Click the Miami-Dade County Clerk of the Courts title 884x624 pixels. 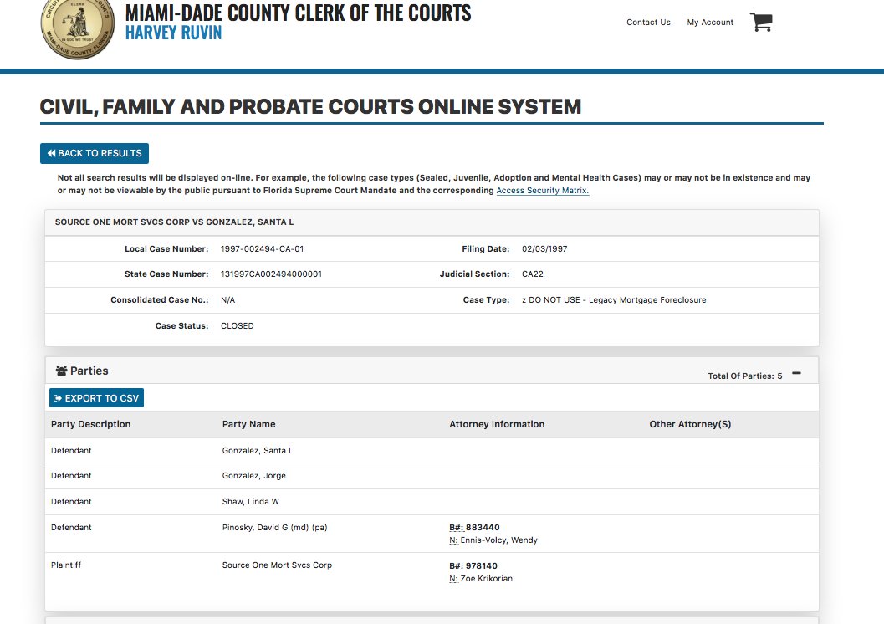[x=299, y=13]
